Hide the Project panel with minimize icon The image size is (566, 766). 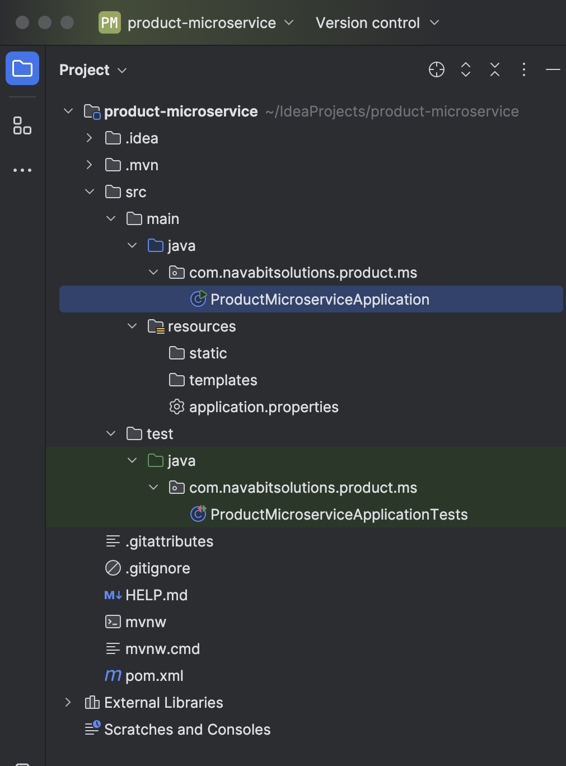point(553,69)
